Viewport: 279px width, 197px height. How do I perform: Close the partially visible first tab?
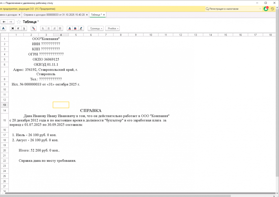point(19,15)
